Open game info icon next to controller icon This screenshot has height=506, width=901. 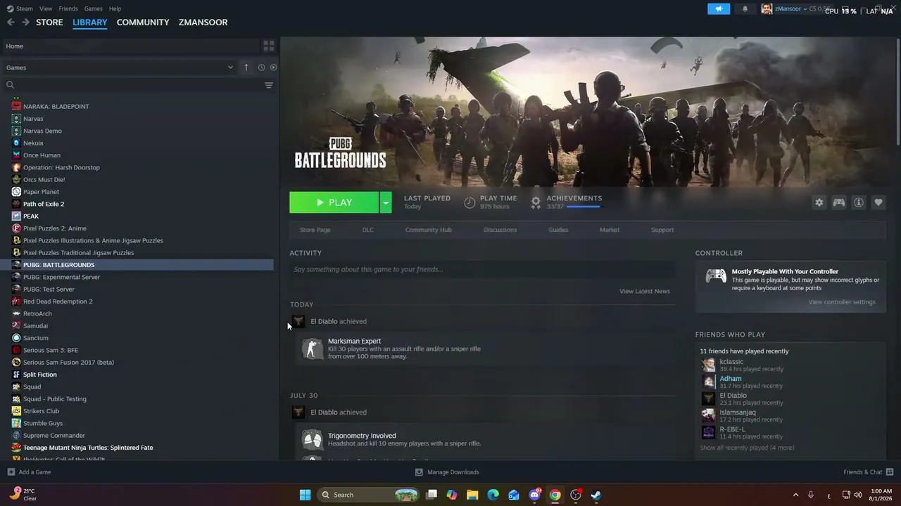pos(859,202)
